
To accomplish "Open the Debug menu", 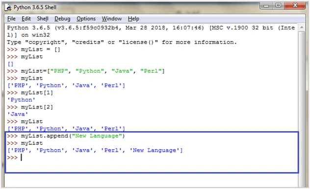I will click(62, 19).
